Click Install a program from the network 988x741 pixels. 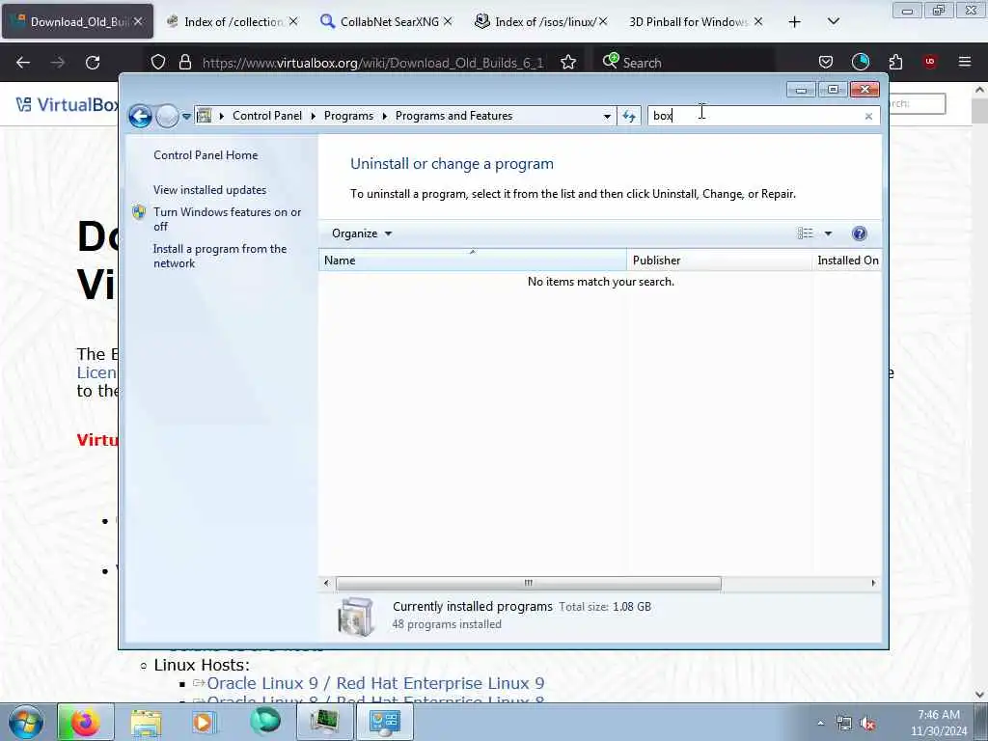click(x=220, y=256)
